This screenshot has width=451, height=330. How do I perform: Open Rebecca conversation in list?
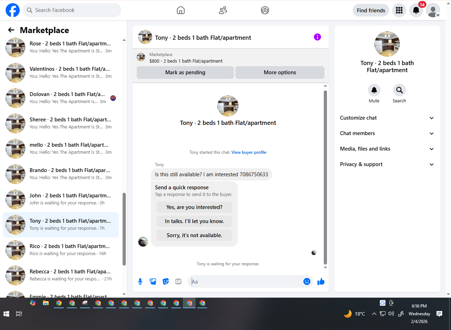tap(61, 275)
